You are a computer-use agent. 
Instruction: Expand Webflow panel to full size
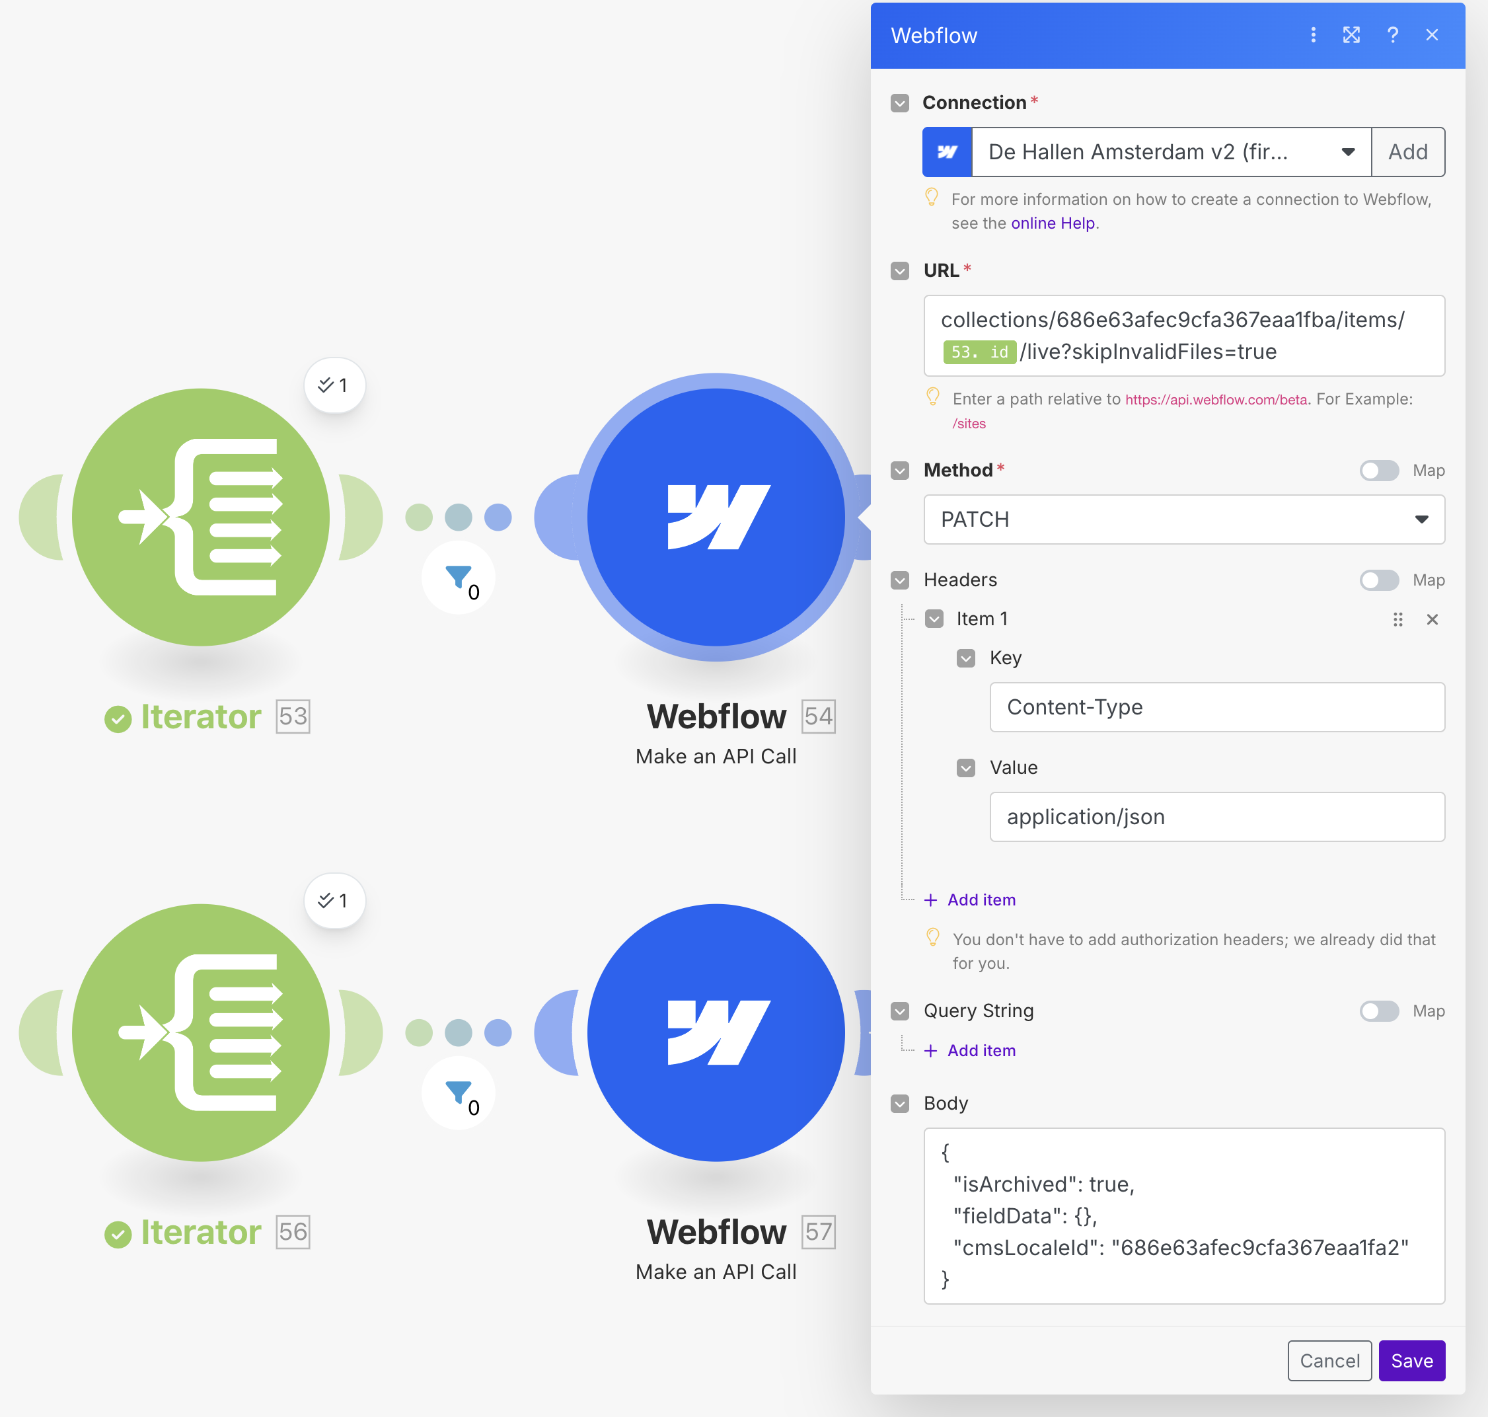click(1351, 35)
